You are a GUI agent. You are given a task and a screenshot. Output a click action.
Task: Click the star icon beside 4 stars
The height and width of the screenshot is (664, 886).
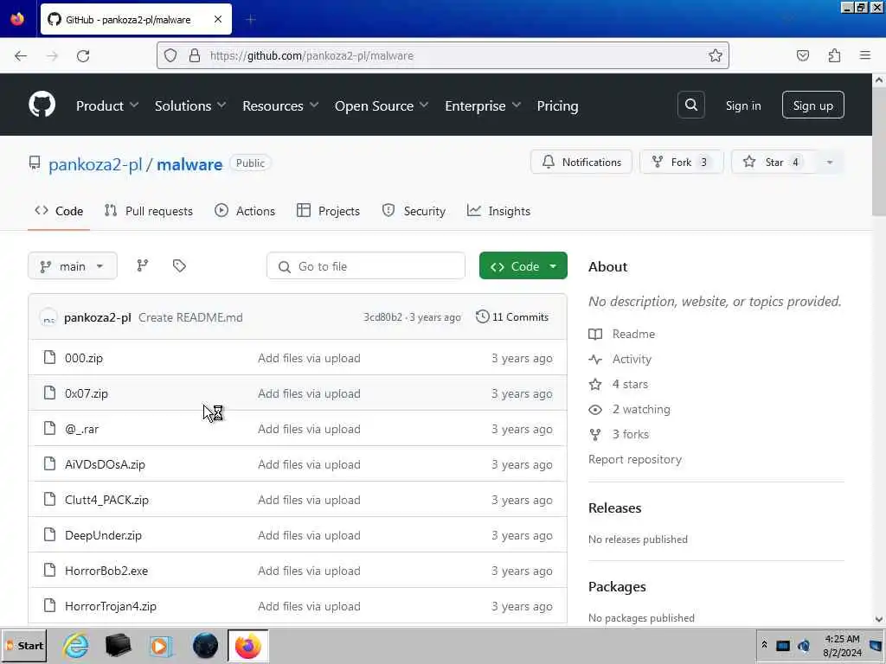coord(595,385)
